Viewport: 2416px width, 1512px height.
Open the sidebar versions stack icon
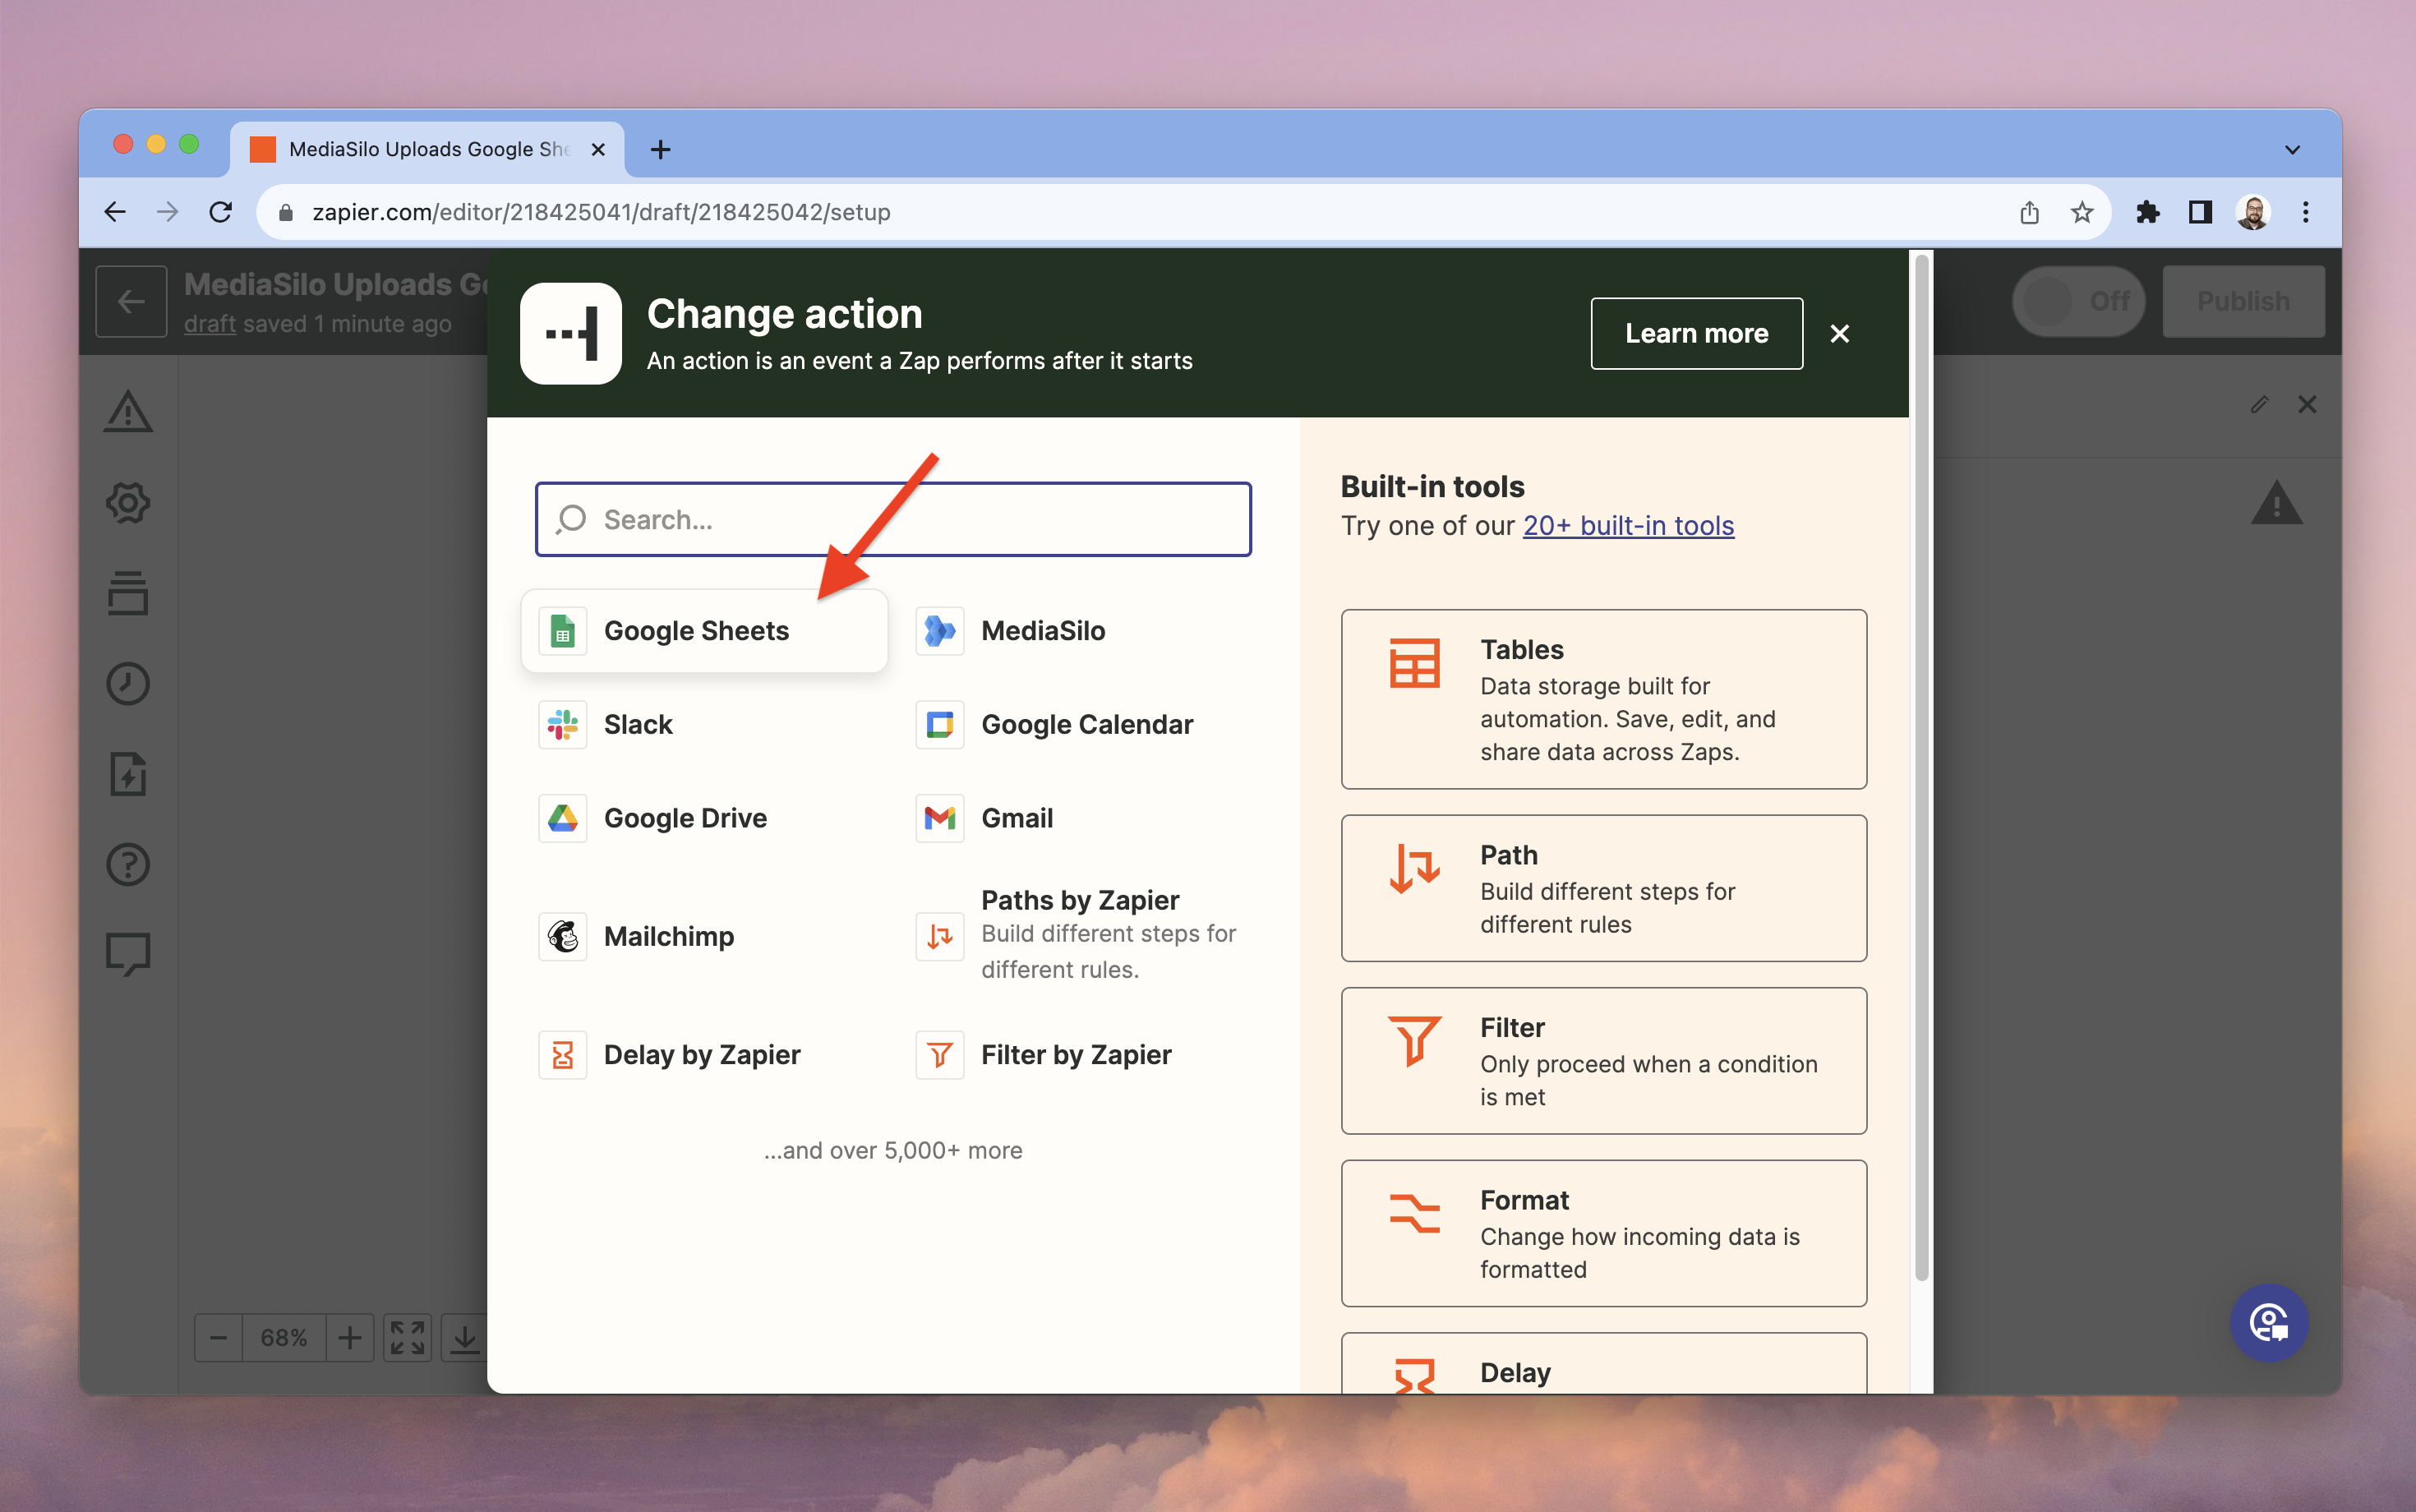[x=128, y=593]
